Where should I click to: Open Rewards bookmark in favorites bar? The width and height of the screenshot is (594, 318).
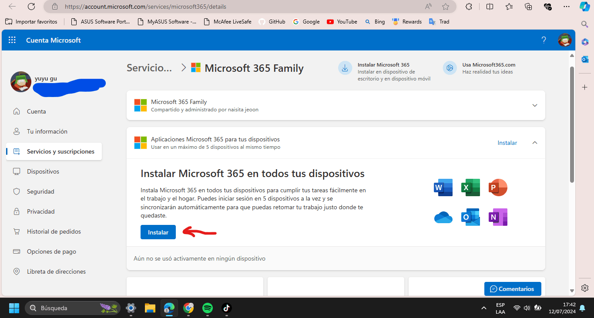pyautogui.click(x=407, y=21)
